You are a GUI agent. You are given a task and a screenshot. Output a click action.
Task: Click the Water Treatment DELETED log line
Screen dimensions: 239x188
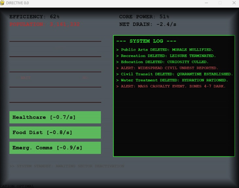click(172, 80)
